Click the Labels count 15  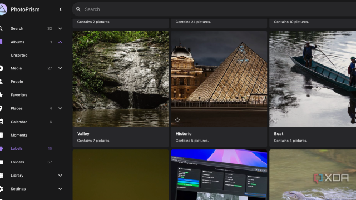click(x=50, y=148)
